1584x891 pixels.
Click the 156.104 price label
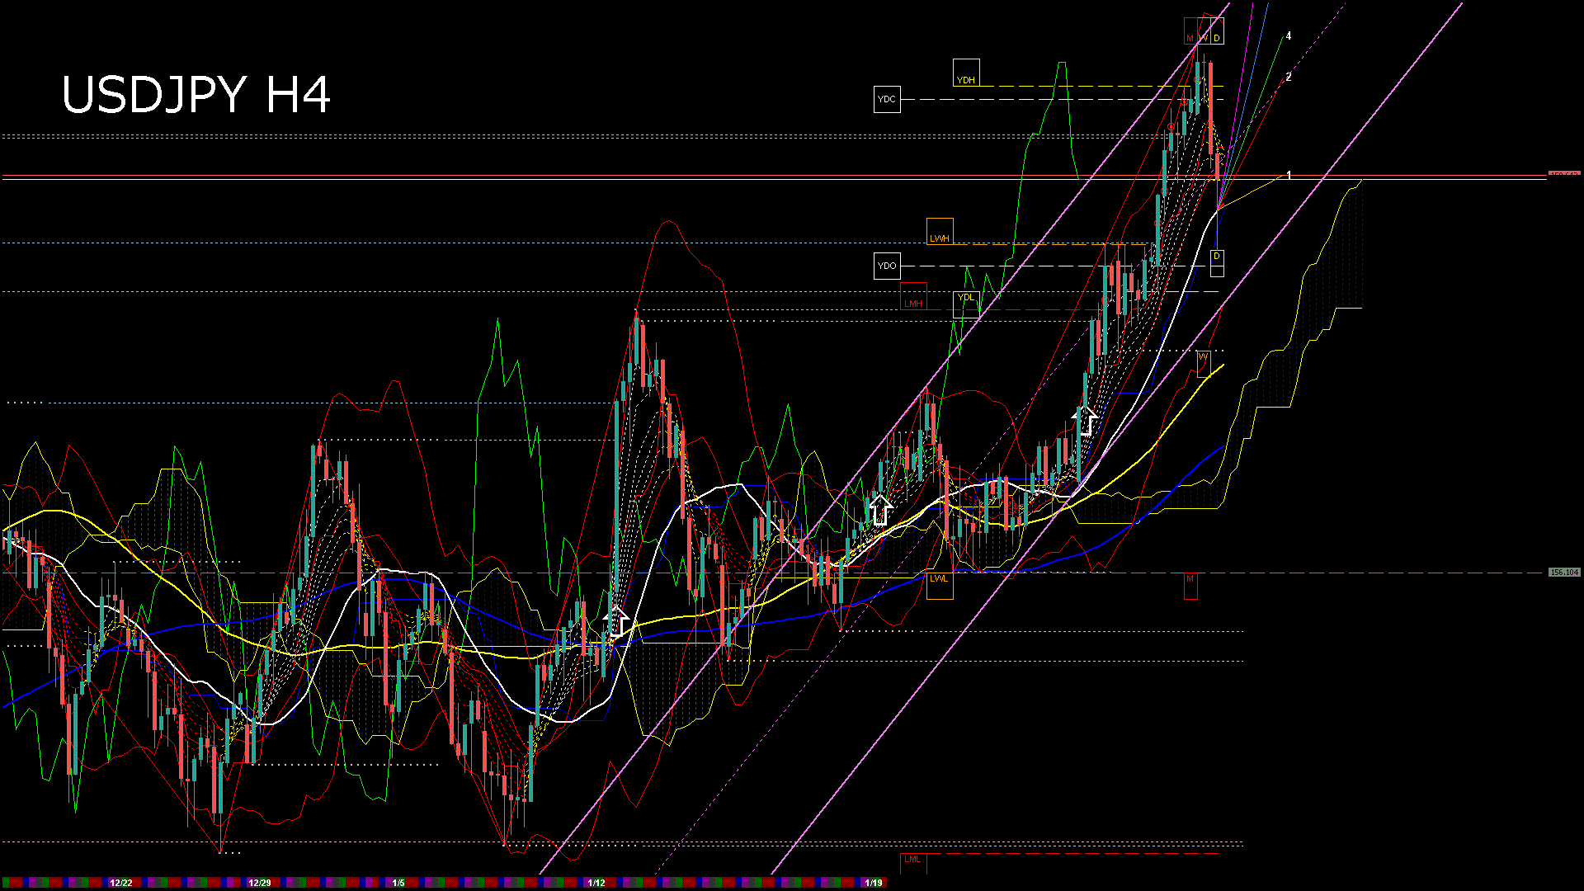click(1564, 573)
